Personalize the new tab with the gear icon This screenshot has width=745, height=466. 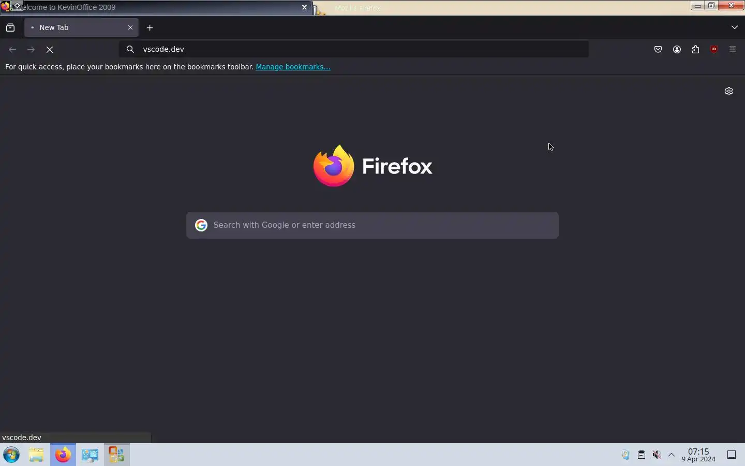point(729,91)
